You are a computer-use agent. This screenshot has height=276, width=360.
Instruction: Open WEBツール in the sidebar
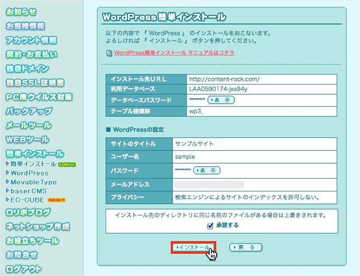click(27, 140)
